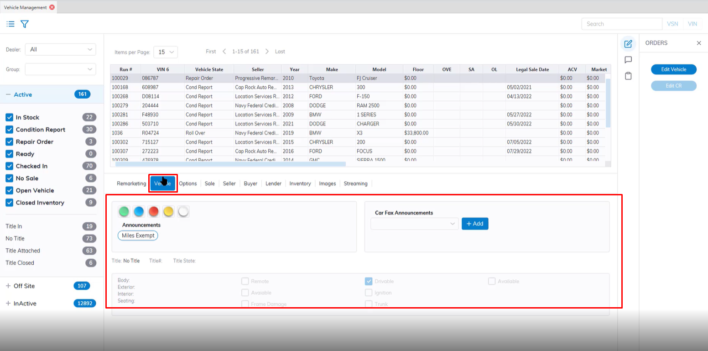Switch to the Remarketing tab

131,183
